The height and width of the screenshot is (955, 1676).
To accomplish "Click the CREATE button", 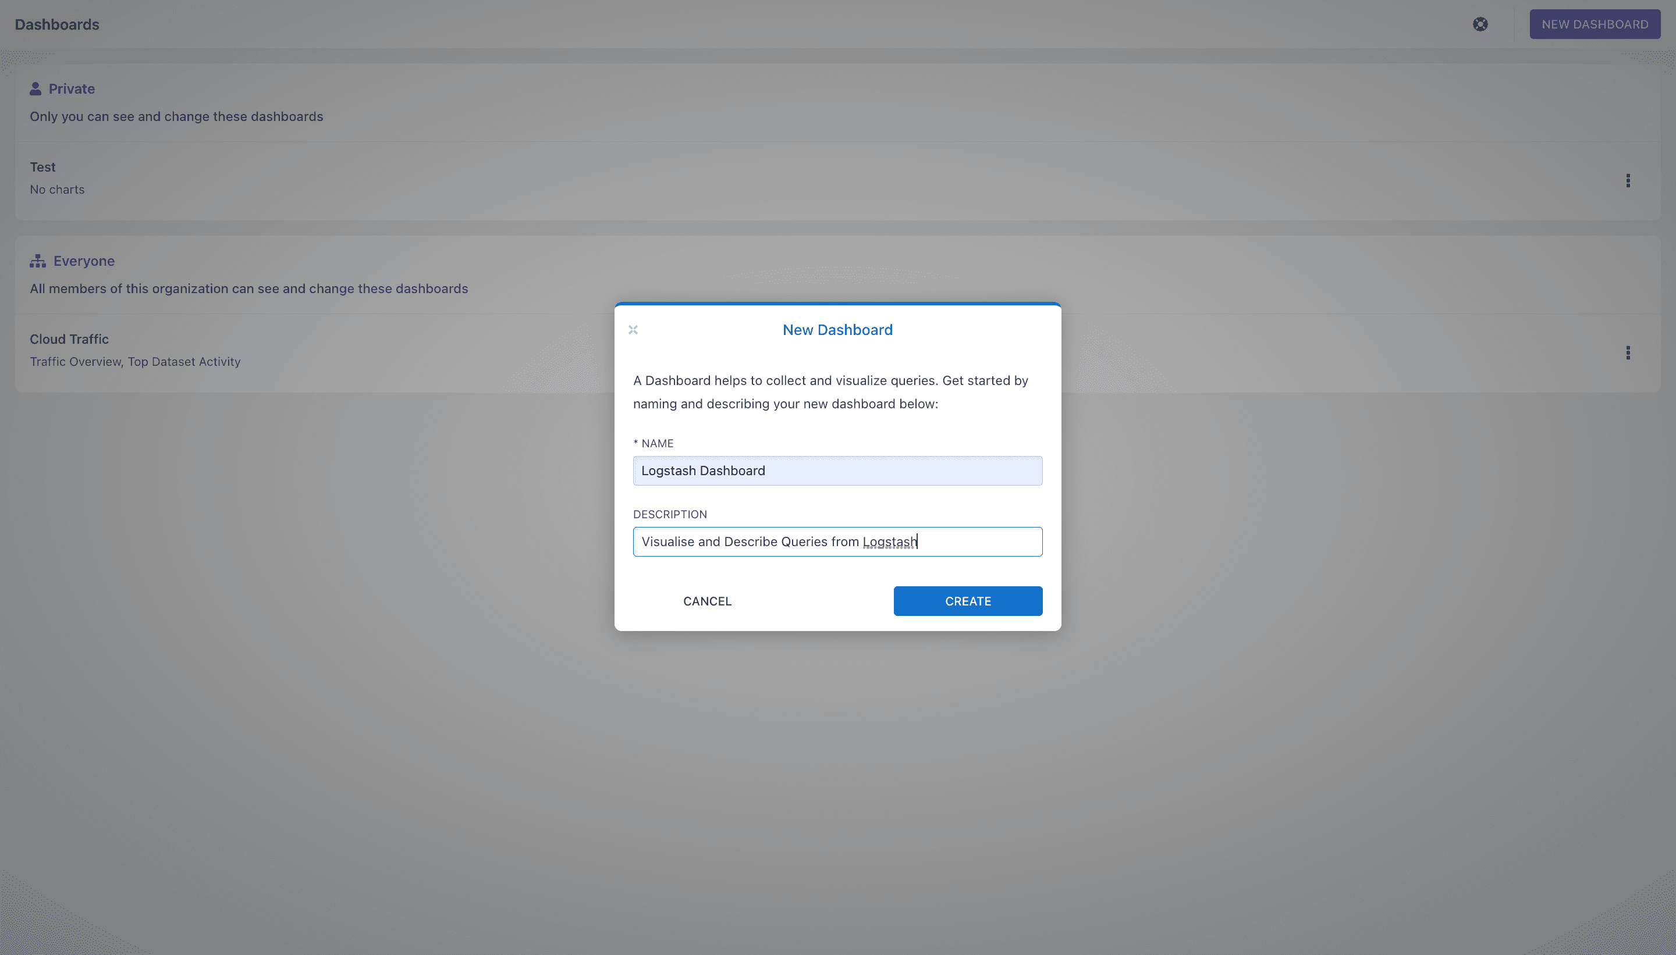I will click(967, 601).
